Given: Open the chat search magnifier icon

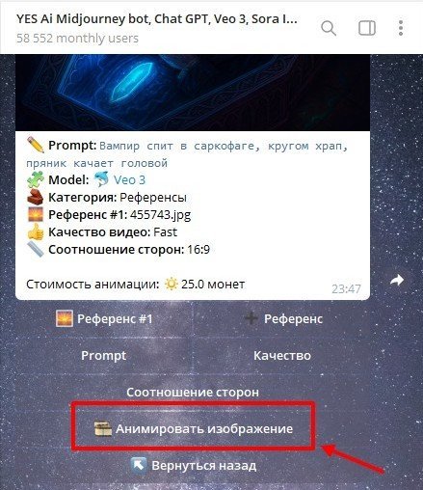Looking at the screenshot, I should click(329, 28).
